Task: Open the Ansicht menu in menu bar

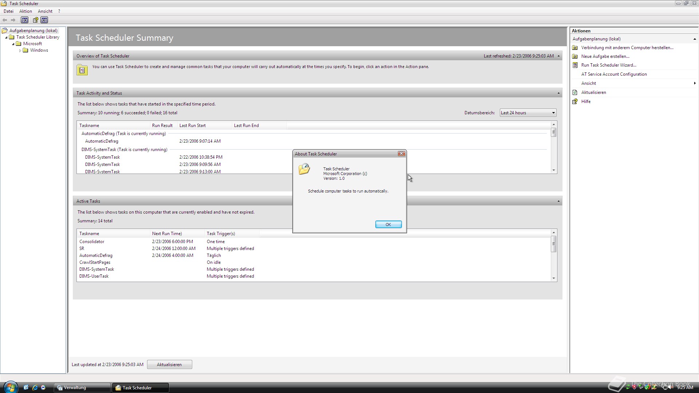Action: point(45,11)
